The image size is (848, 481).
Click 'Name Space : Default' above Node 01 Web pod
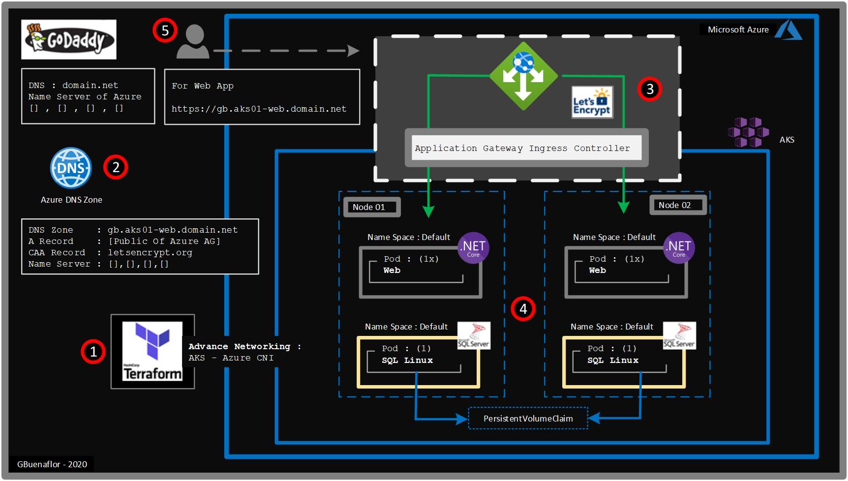point(409,237)
